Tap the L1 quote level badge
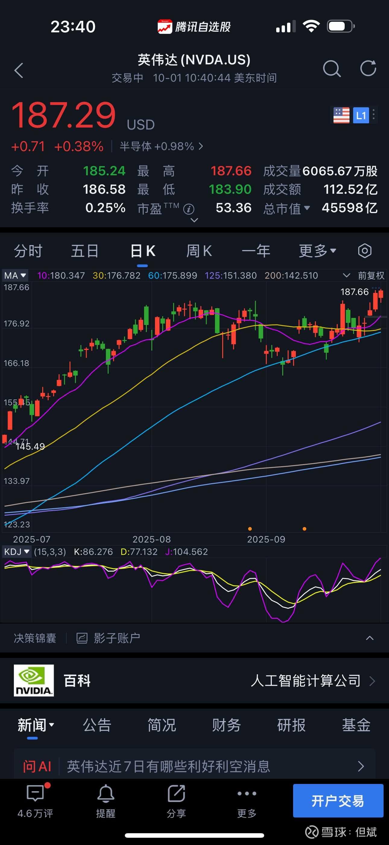The image size is (389, 845). tap(361, 115)
